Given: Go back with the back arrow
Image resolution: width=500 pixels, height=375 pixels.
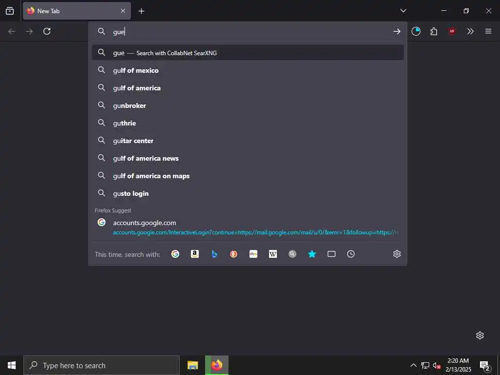Looking at the screenshot, I should 12,31.
